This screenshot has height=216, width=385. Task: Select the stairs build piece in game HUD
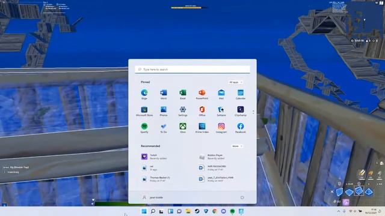click(359, 191)
